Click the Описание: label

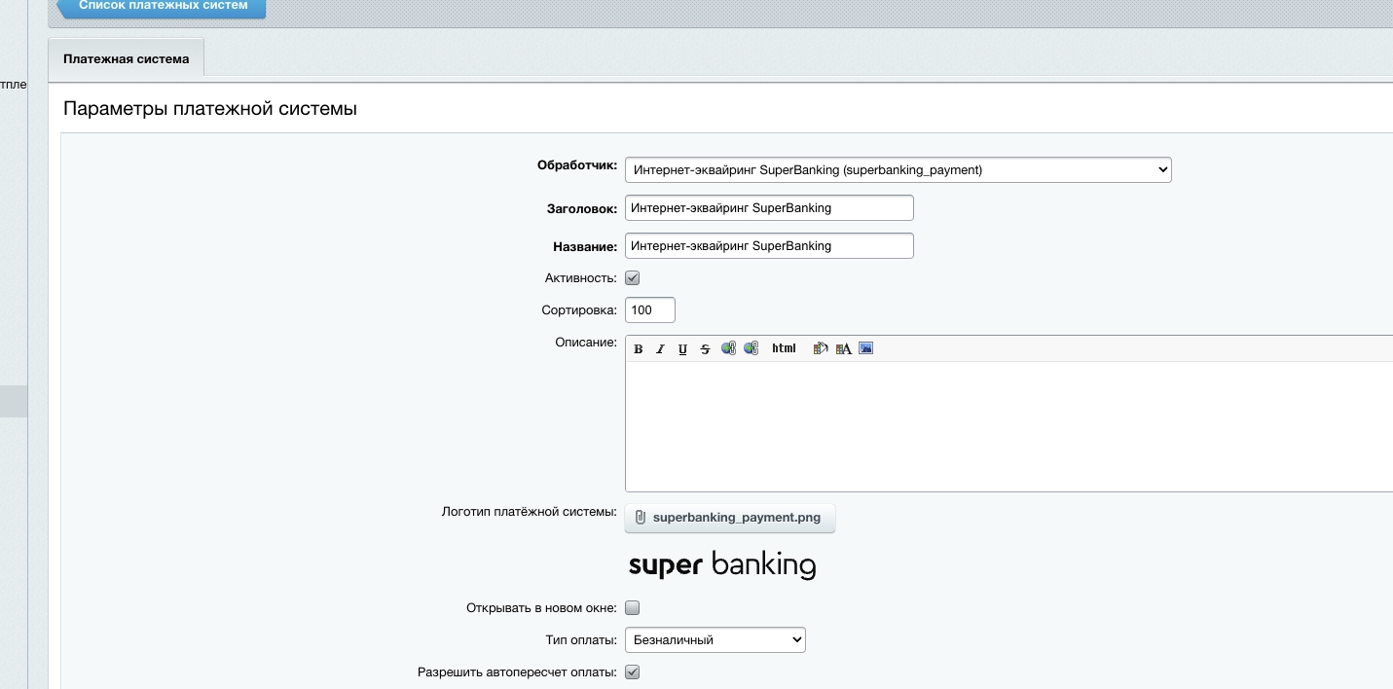pos(587,343)
